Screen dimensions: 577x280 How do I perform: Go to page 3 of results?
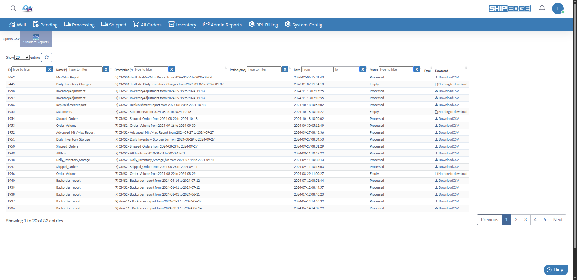point(525,219)
